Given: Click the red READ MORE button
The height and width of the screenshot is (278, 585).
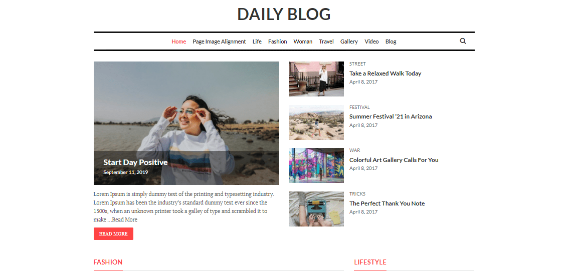Looking at the screenshot, I should 113,233.
